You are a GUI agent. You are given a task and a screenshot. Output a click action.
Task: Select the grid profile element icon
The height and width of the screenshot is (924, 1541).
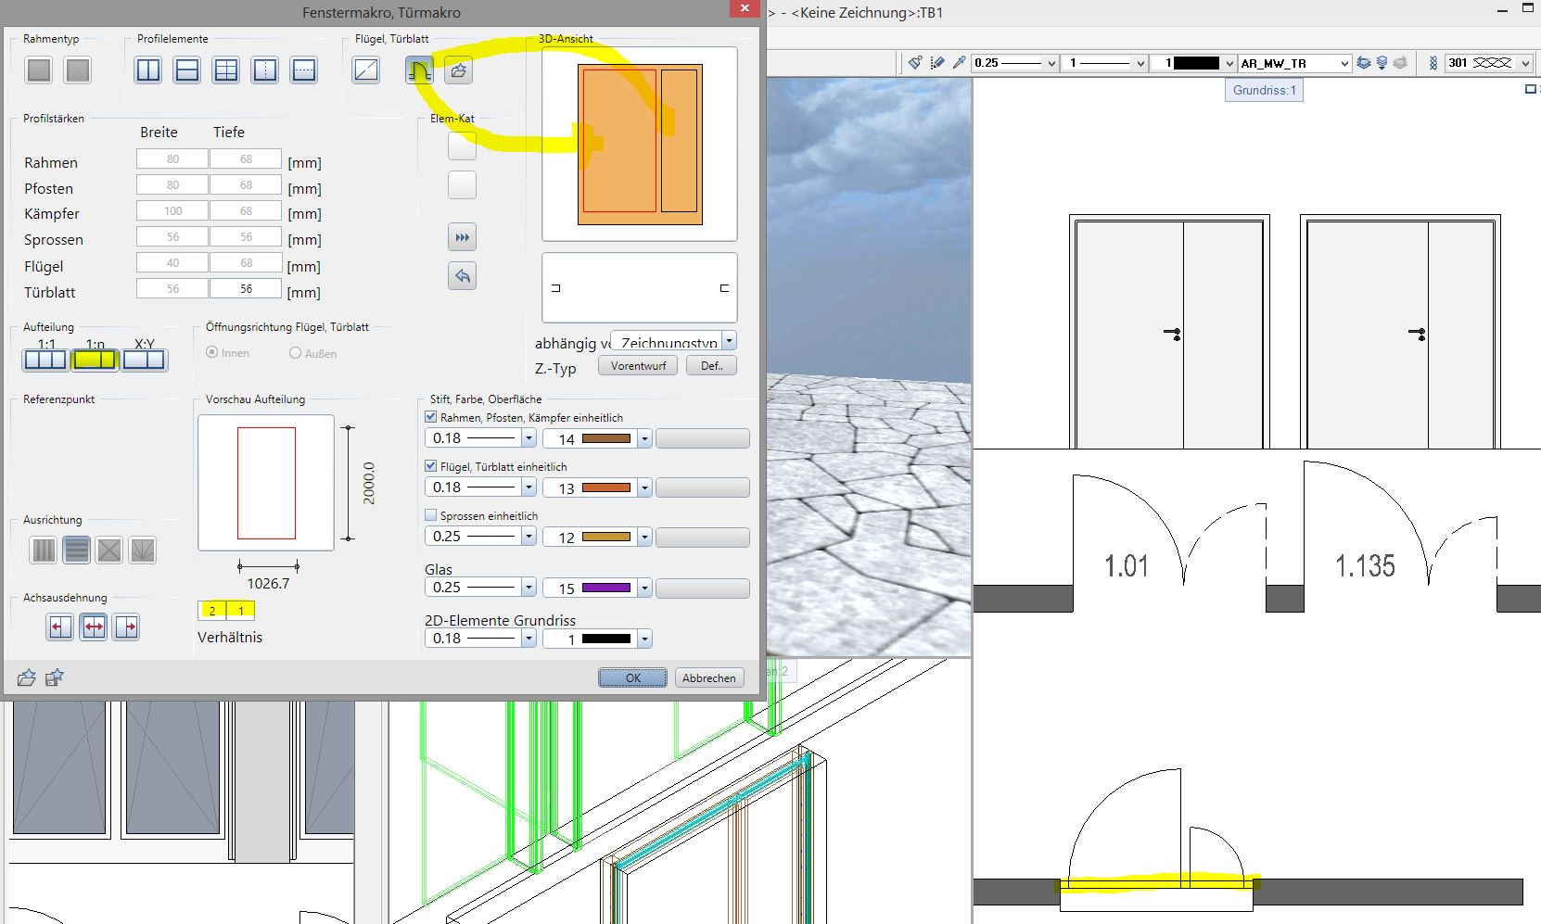pos(226,70)
